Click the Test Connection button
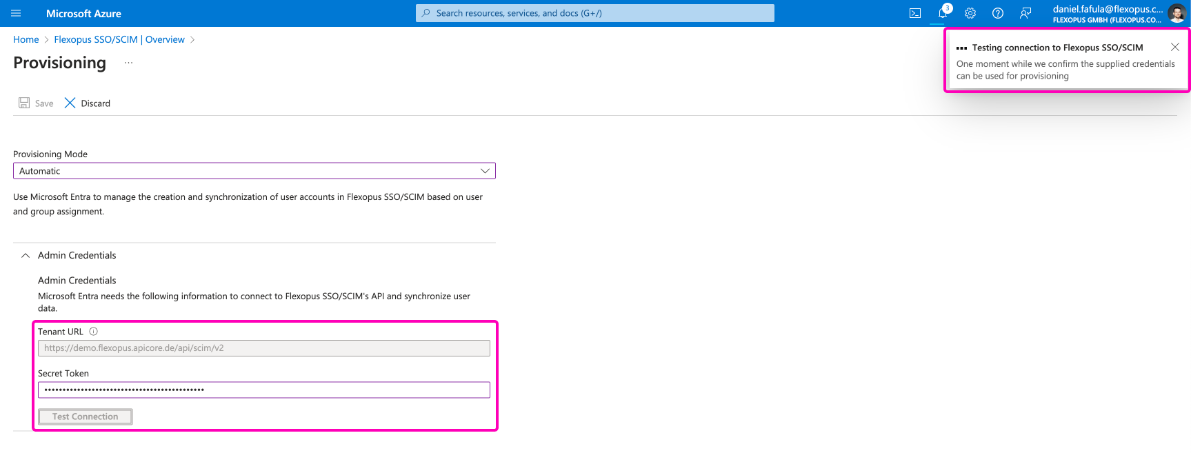 tap(85, 416)
